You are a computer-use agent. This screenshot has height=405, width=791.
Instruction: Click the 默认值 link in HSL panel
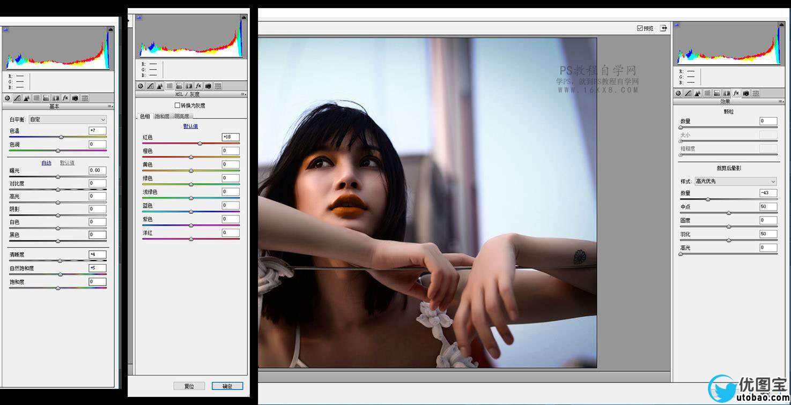coord(190,126)
